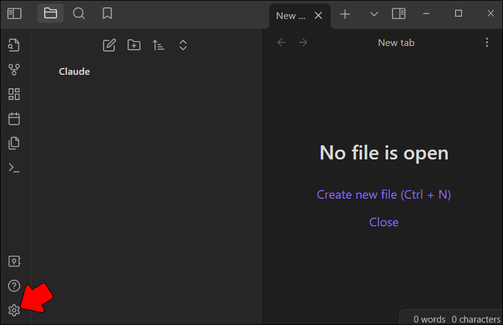
Task: Create a new canvas from the ribbon
Action: click(14, 94)
